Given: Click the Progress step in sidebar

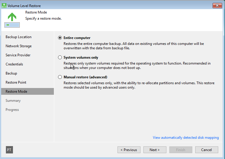Looking at the screenshot, I should point(12,110).
